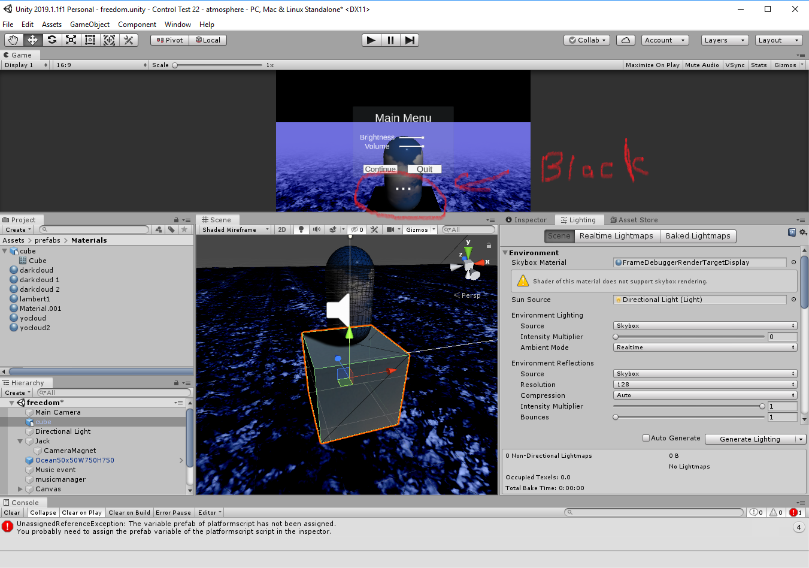The width and height of the screenshot is (809, 568).
Task: Toggle Pivot handle position
Action: click(169, 40)
